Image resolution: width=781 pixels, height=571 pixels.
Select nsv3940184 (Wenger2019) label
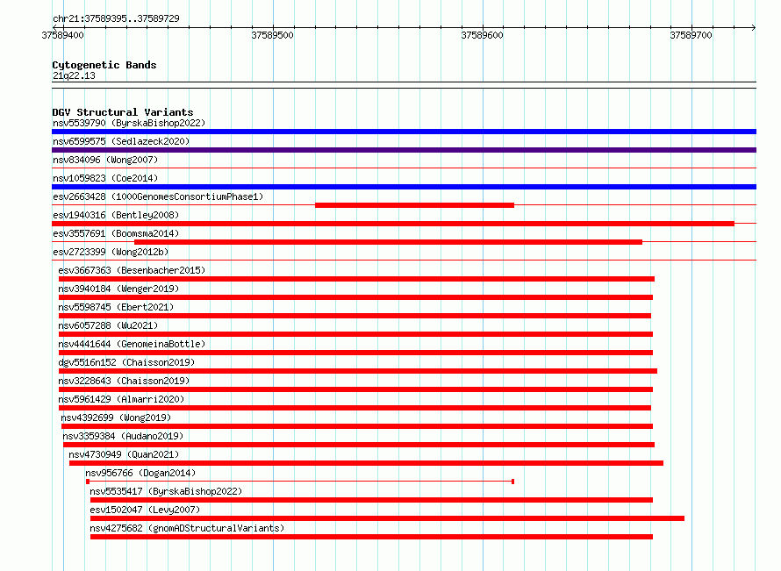pos(118,289)
